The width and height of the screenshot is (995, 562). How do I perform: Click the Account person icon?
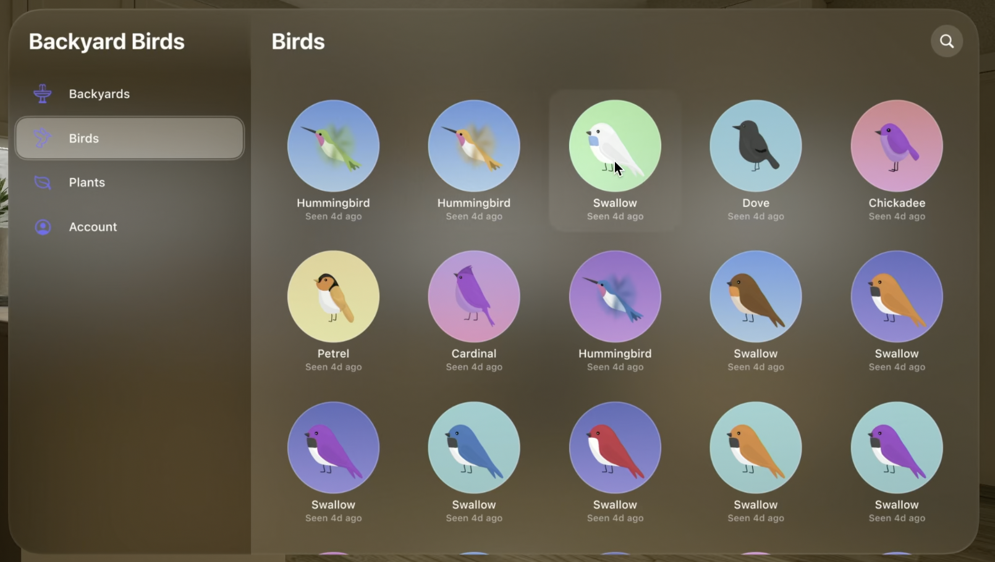tap(43, 227)
